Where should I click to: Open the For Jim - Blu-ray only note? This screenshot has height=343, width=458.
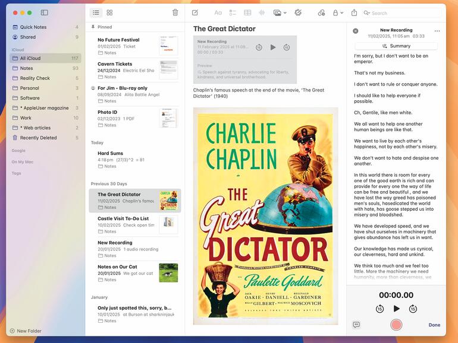[x=135, y=94]
